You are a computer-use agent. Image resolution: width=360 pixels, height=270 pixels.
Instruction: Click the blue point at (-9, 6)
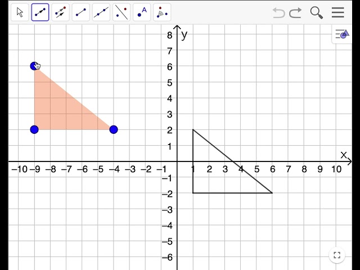coord(34,66)
